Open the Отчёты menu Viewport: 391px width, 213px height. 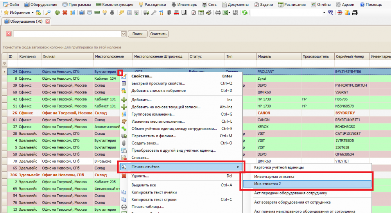coord(321,4)
